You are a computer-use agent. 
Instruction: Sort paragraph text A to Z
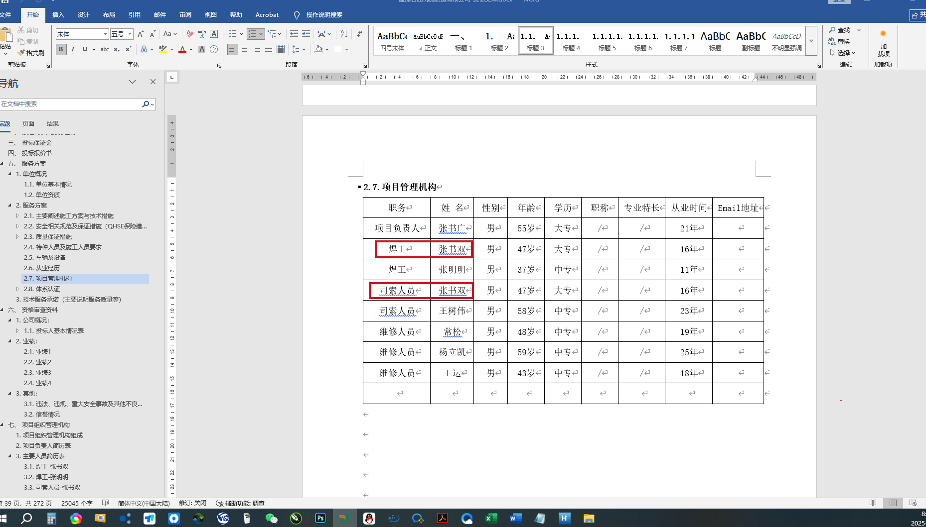[344, 34]
